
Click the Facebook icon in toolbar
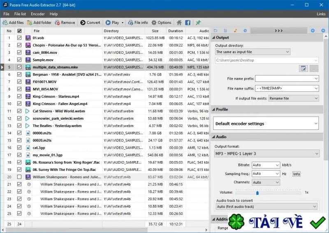[x=188, y=23]
